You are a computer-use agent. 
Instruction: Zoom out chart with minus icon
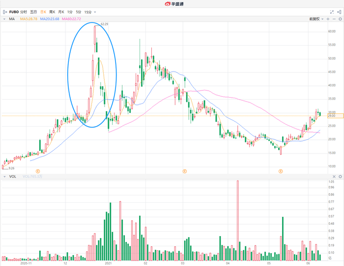coord(334,19)
